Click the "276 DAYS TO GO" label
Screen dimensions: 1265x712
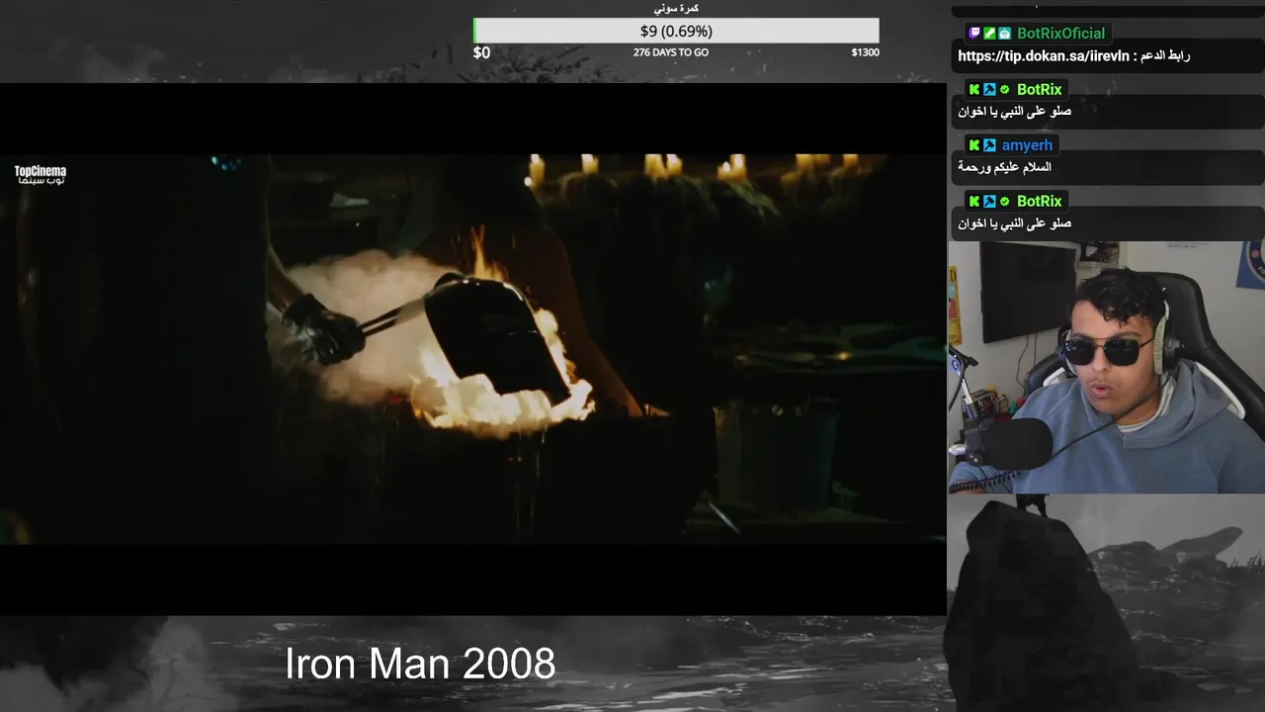671,52
